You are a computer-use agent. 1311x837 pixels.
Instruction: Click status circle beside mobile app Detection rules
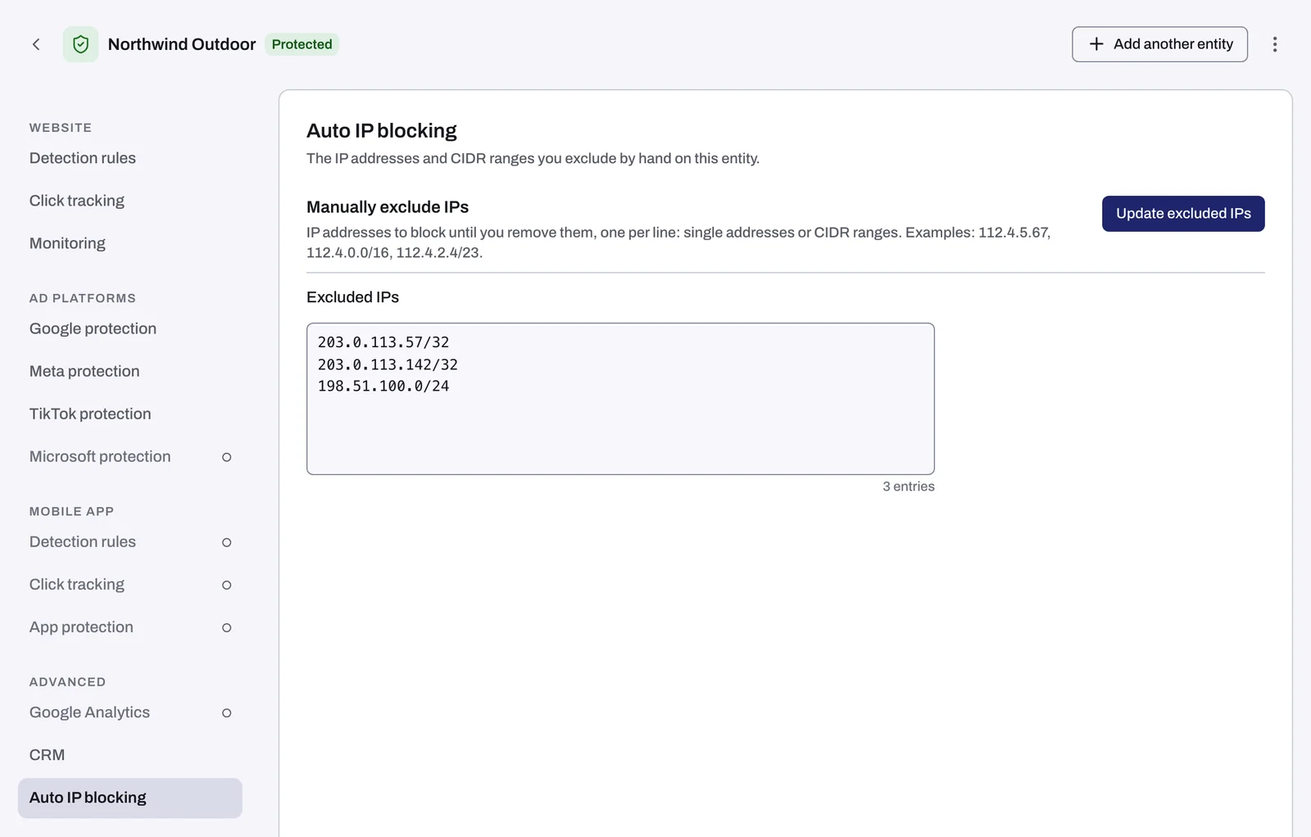[227, 542]
